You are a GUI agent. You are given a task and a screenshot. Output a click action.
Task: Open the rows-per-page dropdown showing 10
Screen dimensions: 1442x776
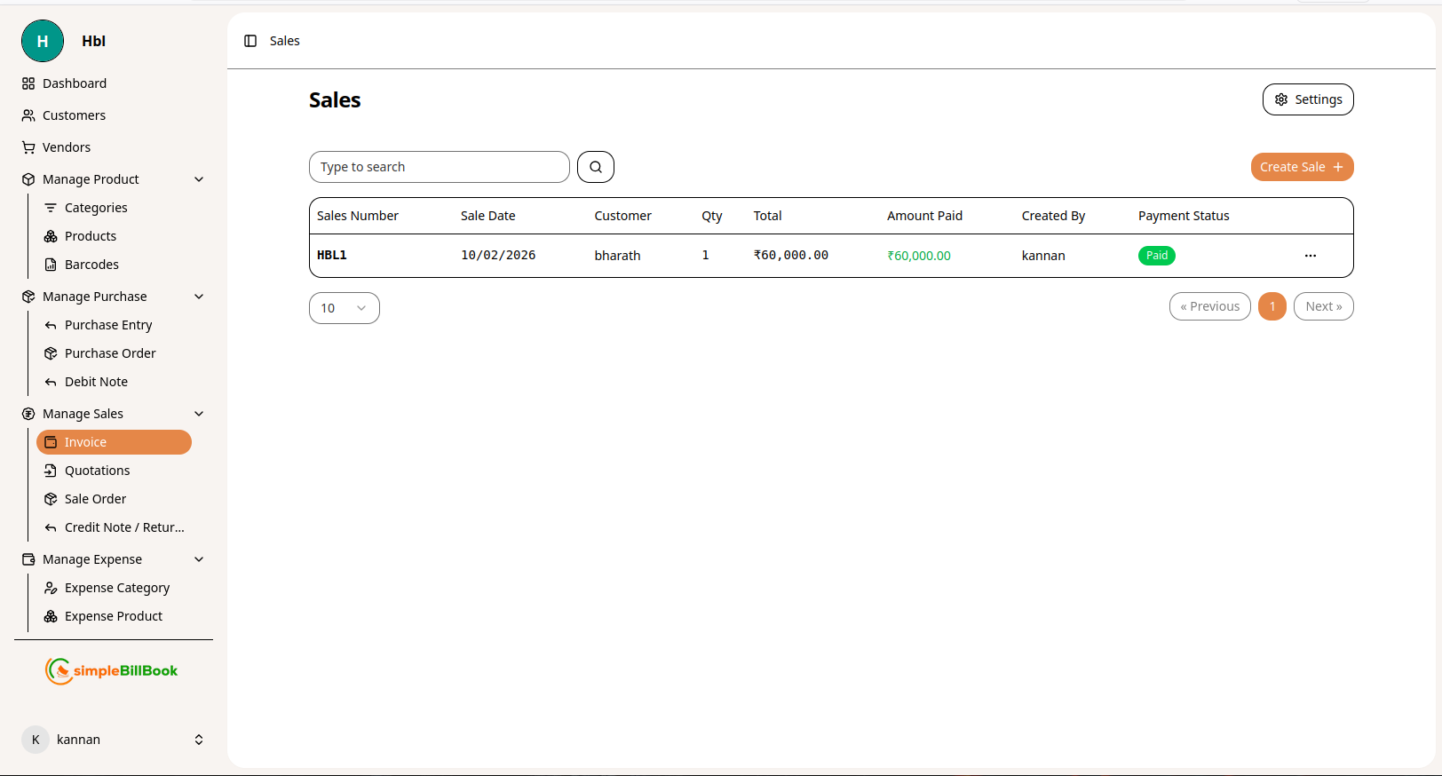344,308
